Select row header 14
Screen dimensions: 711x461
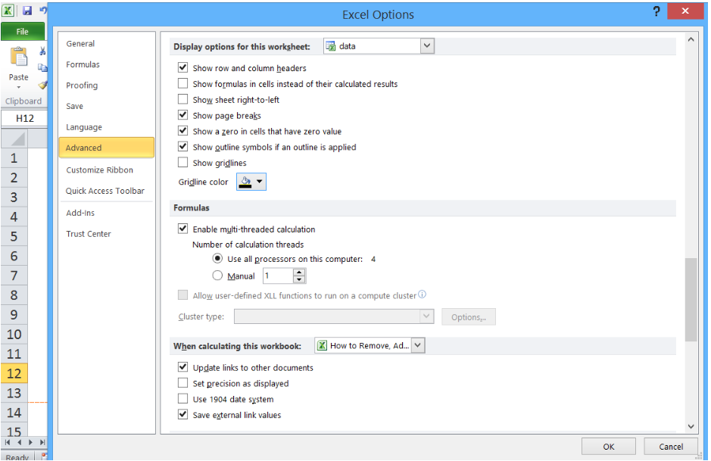pos(14,413)
